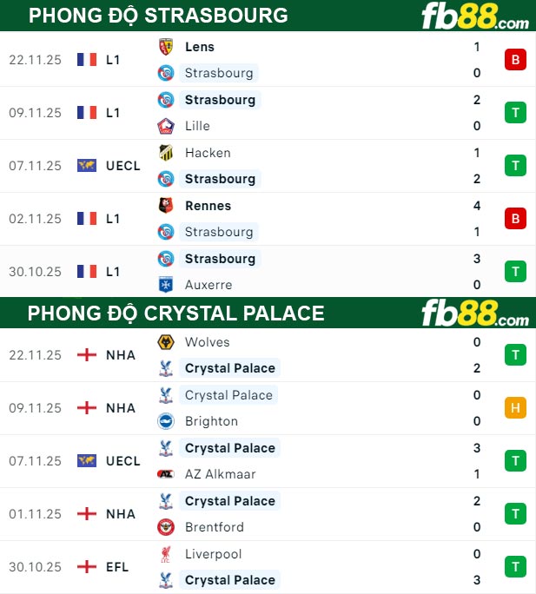The height and width of the screenshot is (594, 536).
Task: Click the fb88.com logo in Strasbourg header
Action: coord(474,16)
